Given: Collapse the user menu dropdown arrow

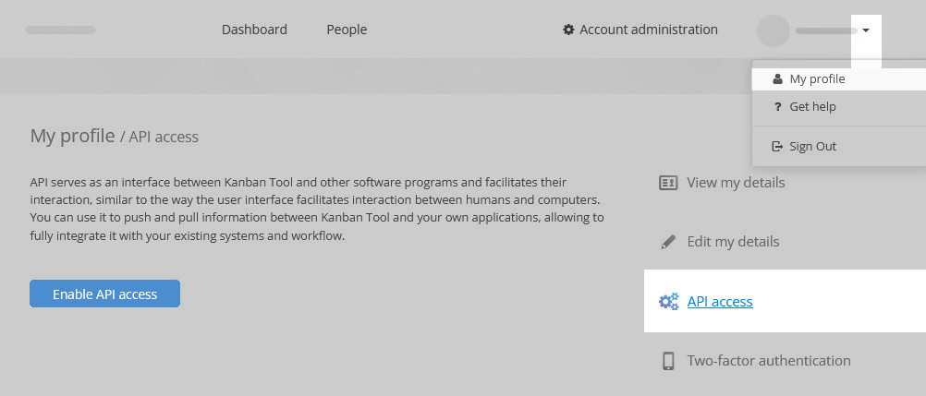Looking at the screenshot, I should coord(866,30).
